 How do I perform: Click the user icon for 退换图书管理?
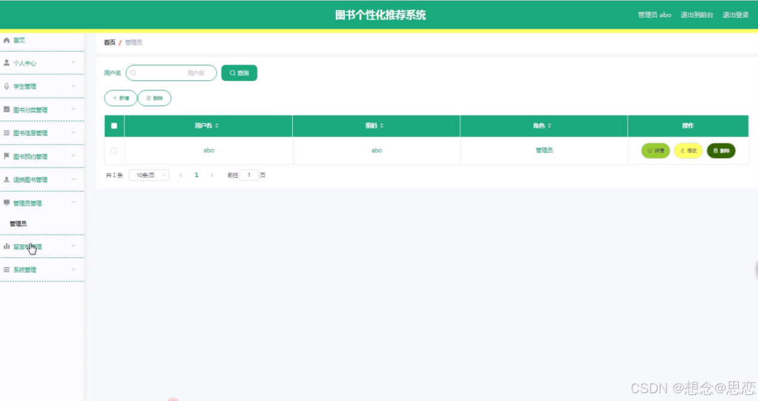click(x=7, y=180)
